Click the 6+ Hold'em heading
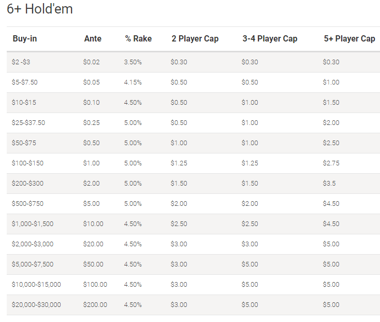Viewport: 380px width, 322px height. 40,9
